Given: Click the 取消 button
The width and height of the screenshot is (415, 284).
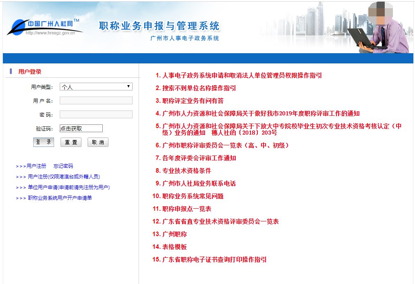Looking at the screenshot, I should tap(98, 142).
